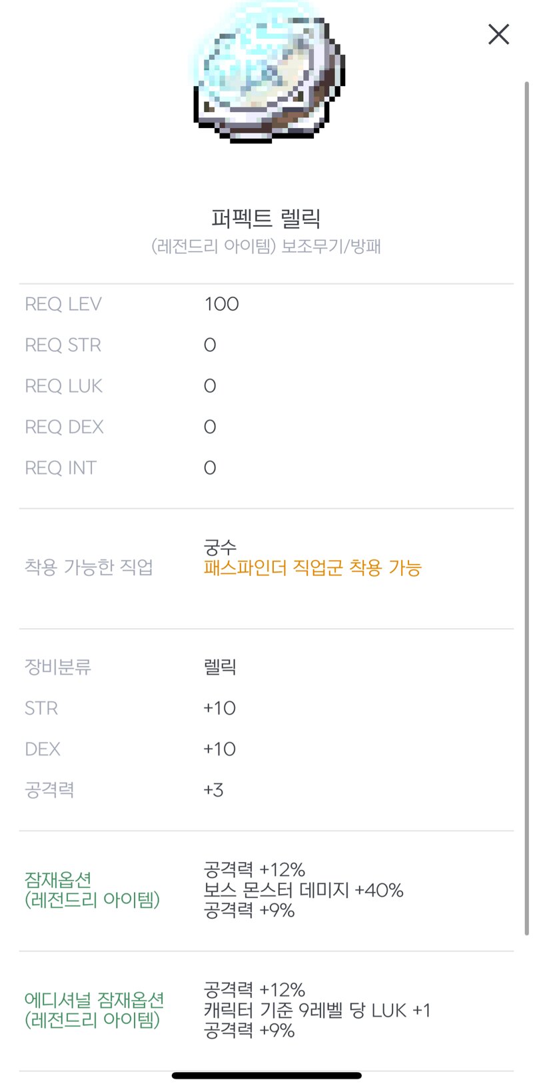Tap the REQ LUK row label
The image size is (533, 1090).
point(63,386)
